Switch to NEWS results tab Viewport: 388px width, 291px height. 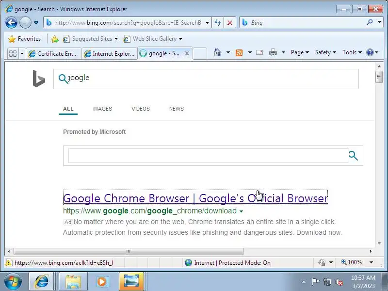click(x=177, y=109)
